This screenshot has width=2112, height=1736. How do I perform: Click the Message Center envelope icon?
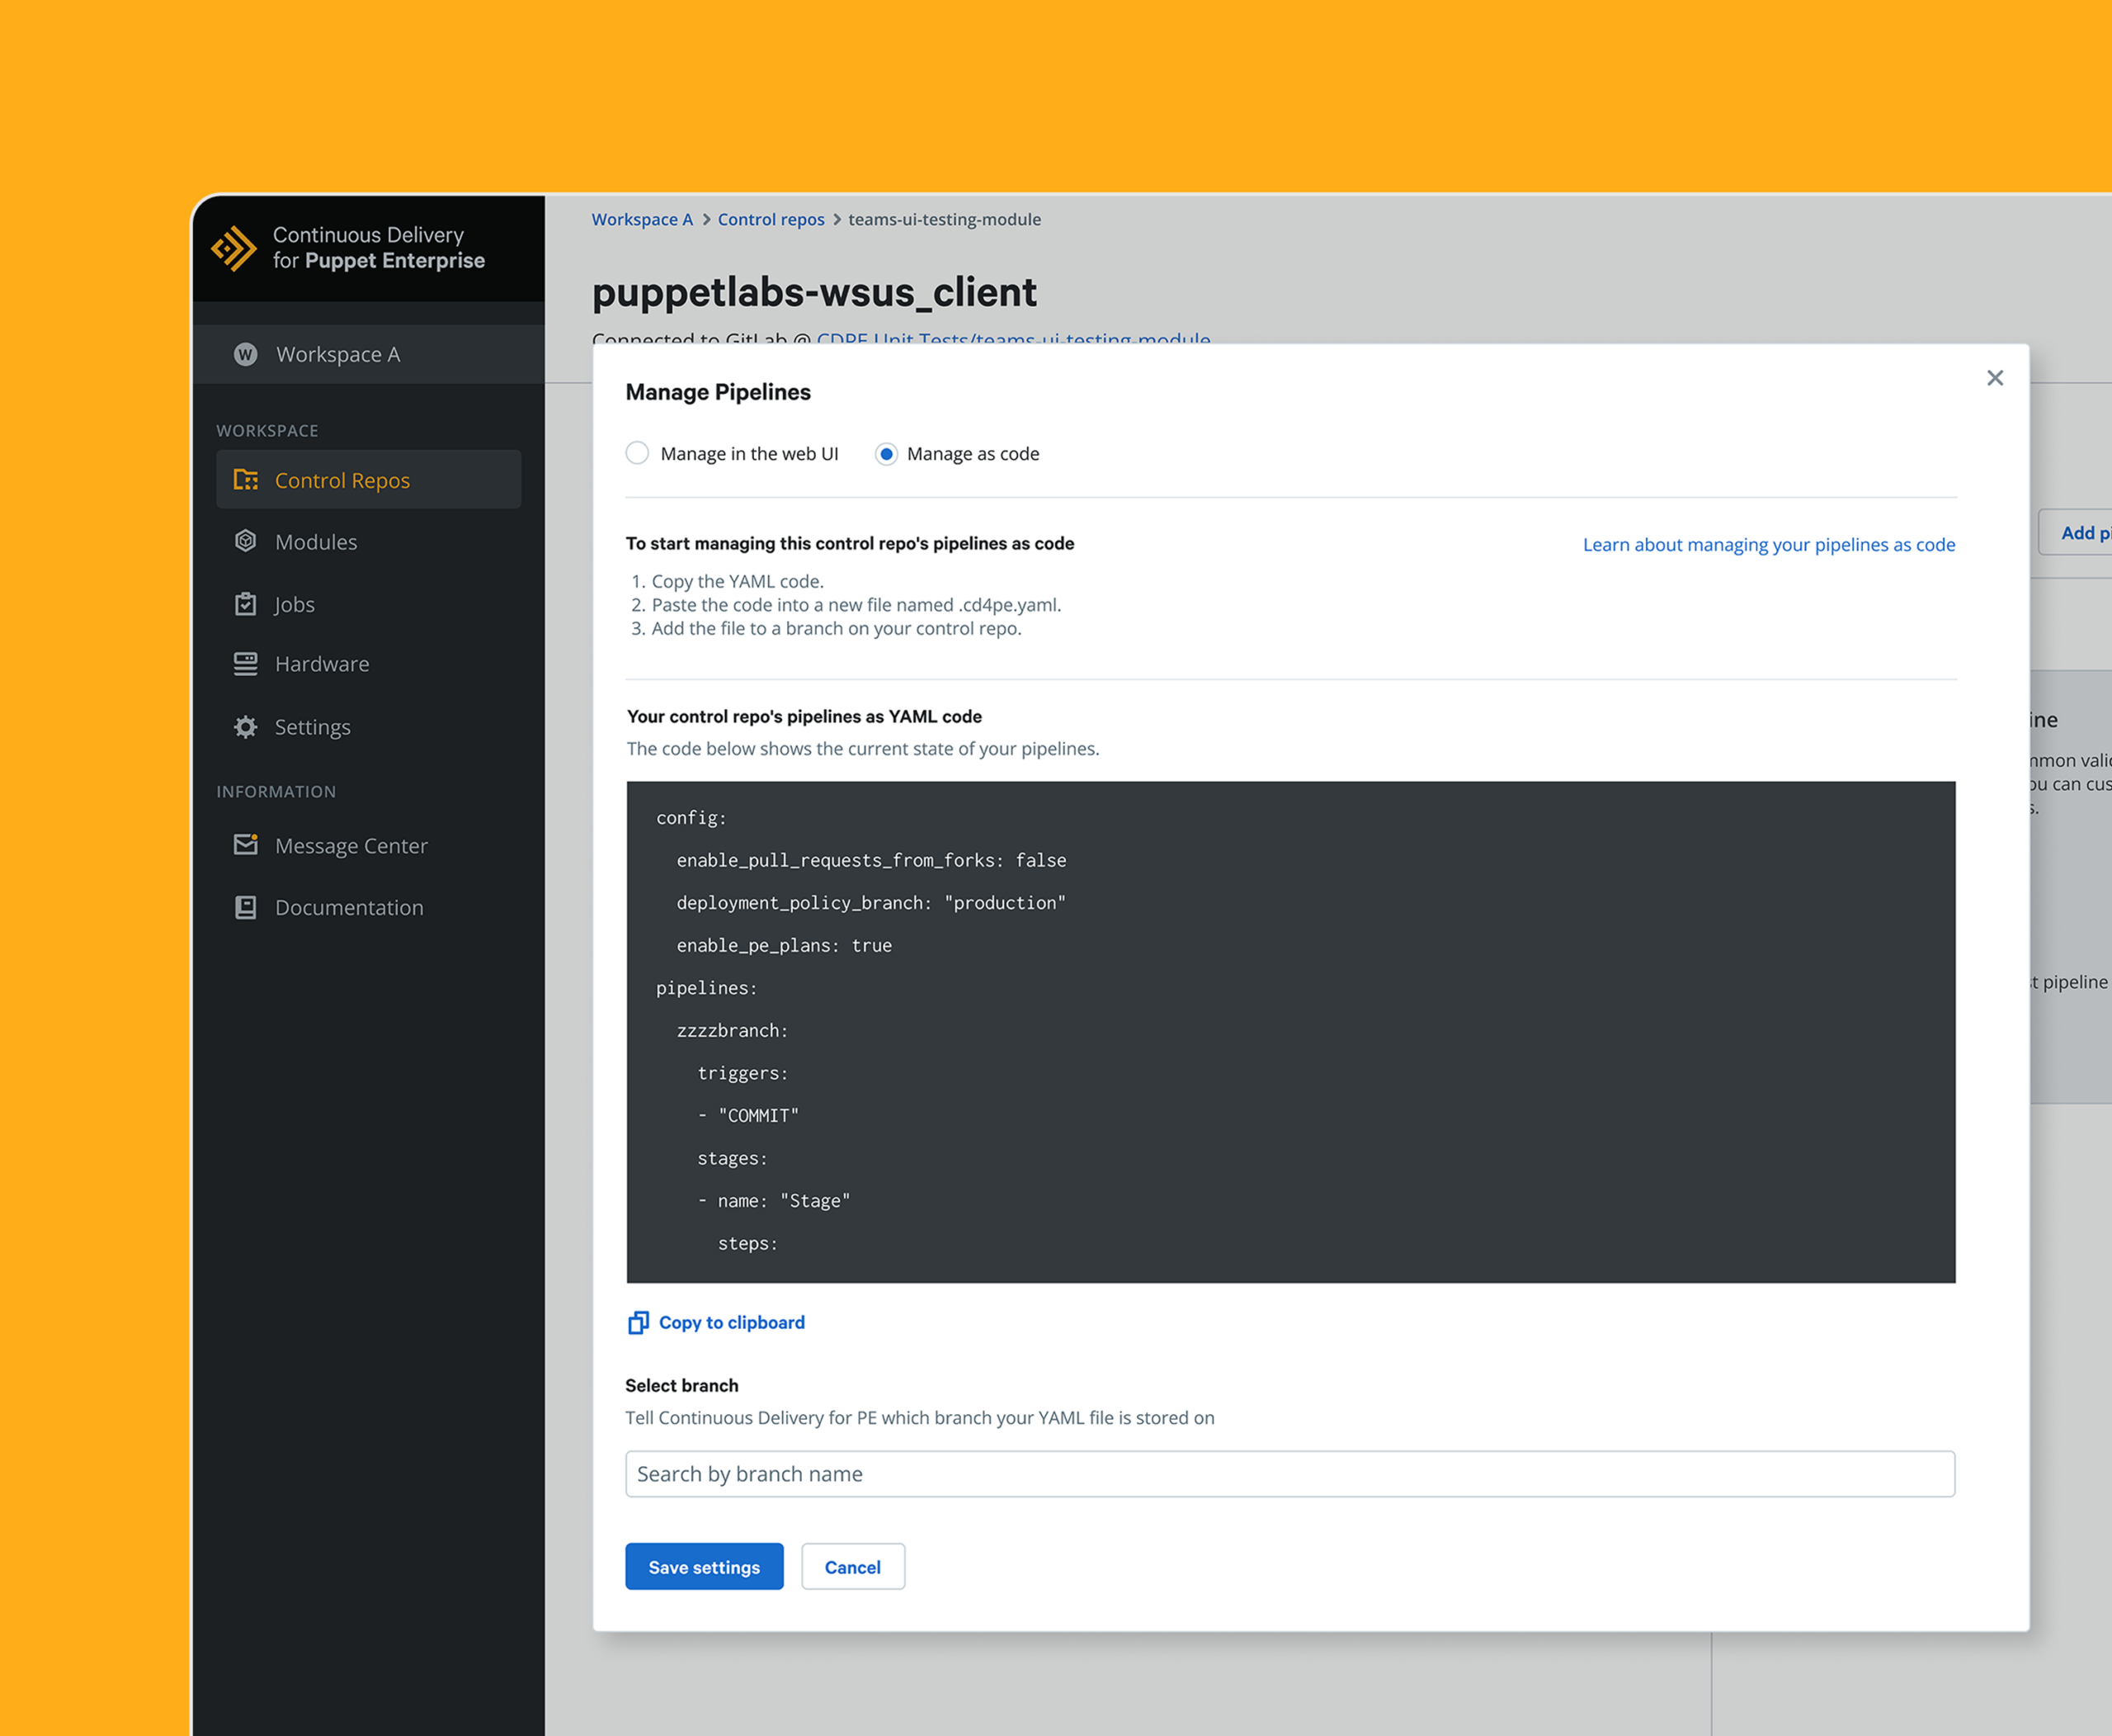click(x=246, y=845)
